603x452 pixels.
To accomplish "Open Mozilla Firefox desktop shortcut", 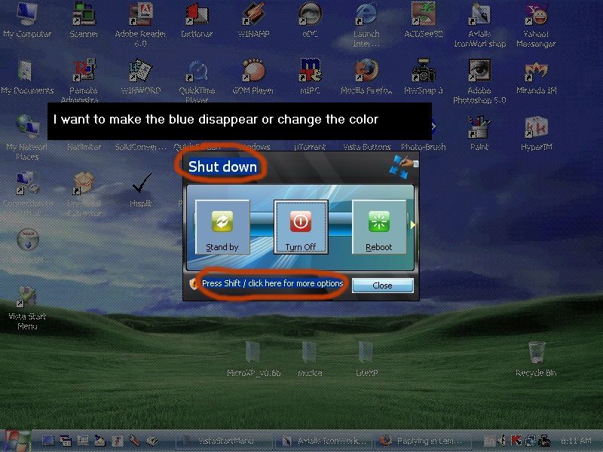I will [366, 76].
